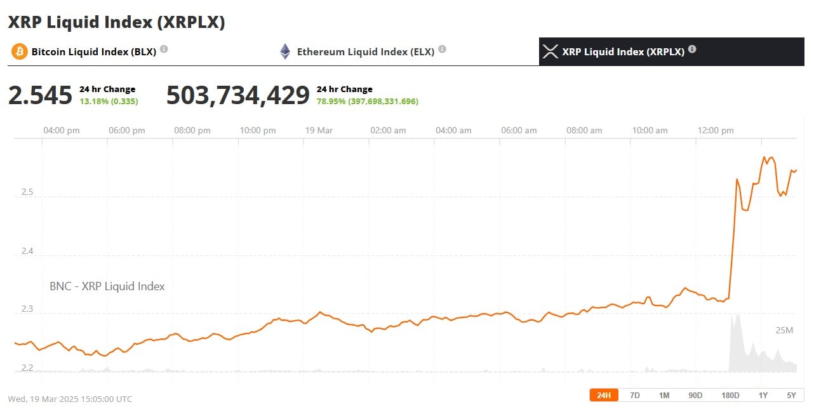
Task: Click the XRP logo icon
Action: coord(550,51)
